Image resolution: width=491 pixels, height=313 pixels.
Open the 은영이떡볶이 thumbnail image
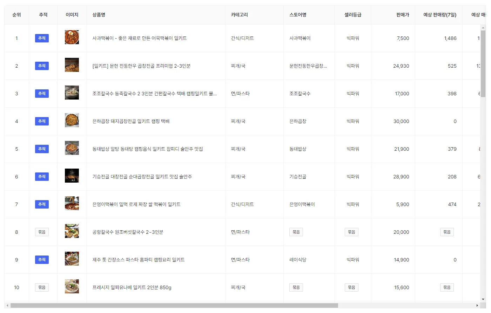[72, 203]
